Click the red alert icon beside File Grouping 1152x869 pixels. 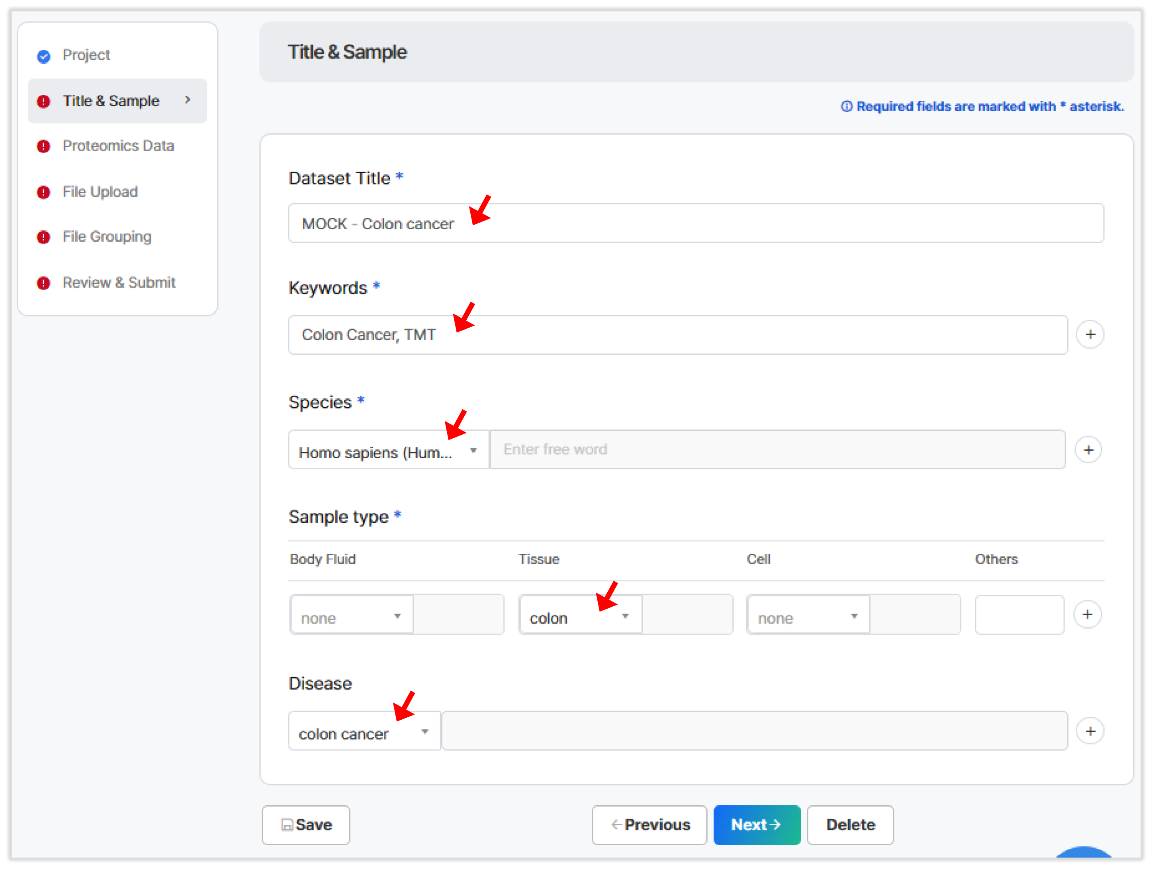(44, 237)
